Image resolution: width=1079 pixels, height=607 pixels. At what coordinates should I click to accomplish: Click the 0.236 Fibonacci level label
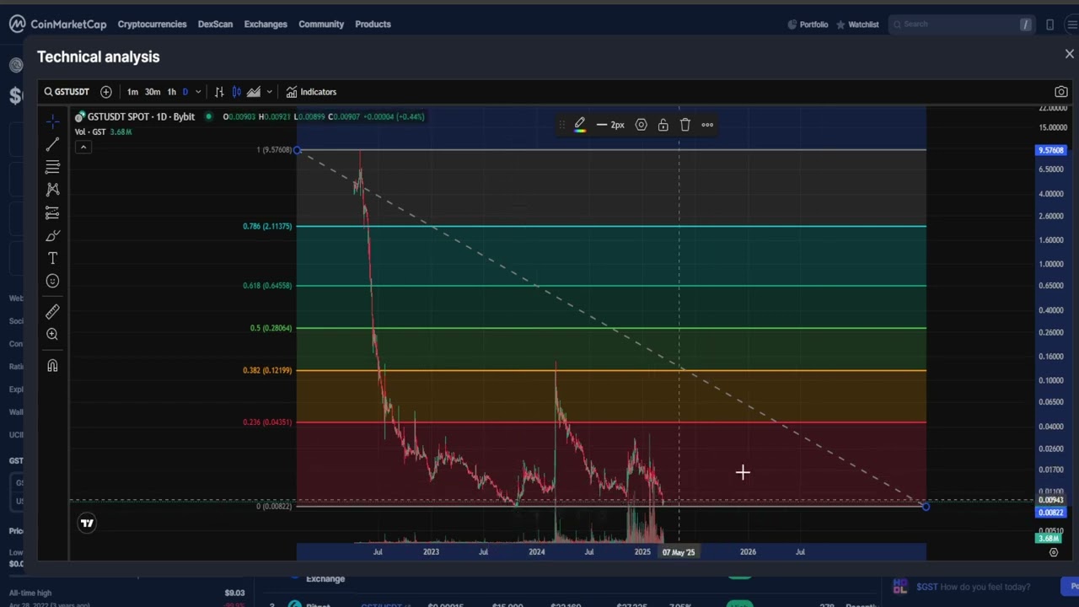point(267,422)
